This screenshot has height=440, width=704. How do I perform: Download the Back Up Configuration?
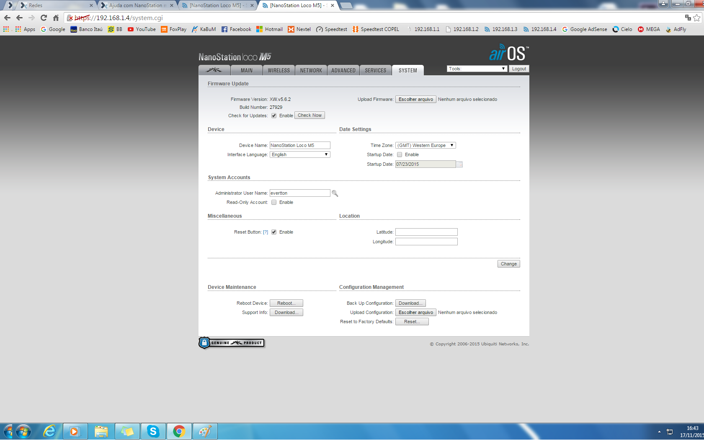click(410, 303)
